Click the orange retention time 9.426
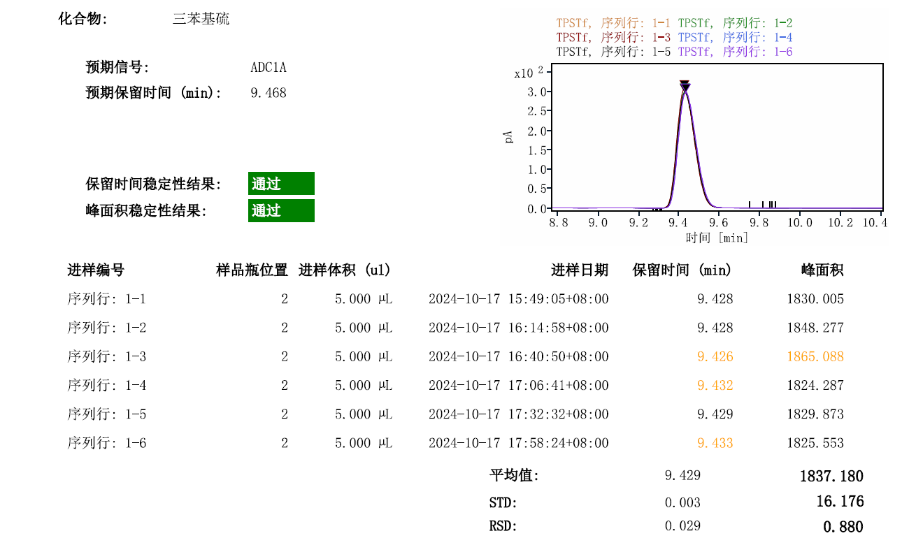This screenshot has width=902, height=545. coord(715,356)
